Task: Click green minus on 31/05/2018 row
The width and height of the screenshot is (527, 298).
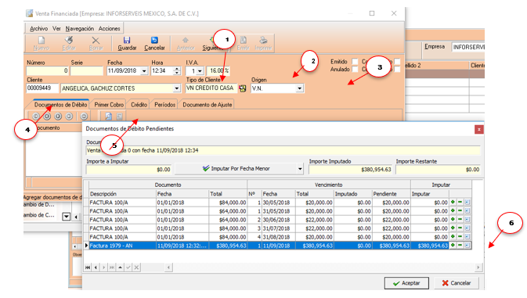Action: pos(460,210)
